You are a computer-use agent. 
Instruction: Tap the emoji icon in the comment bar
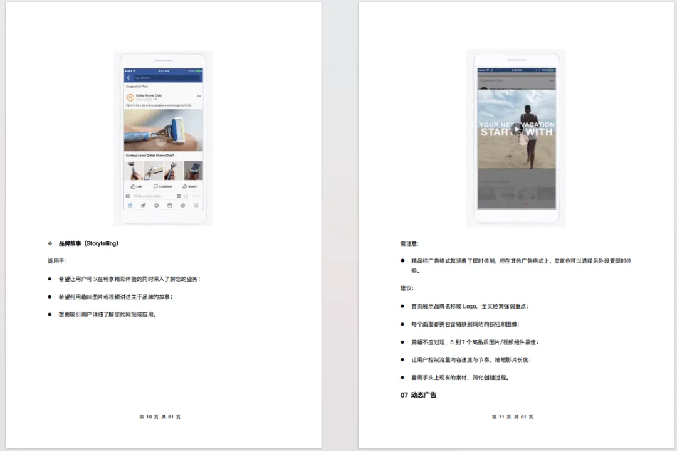point(186,195)
